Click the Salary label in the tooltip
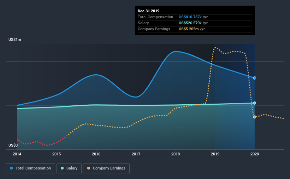This screenshot has width=290, height=179. pos(143,23)
